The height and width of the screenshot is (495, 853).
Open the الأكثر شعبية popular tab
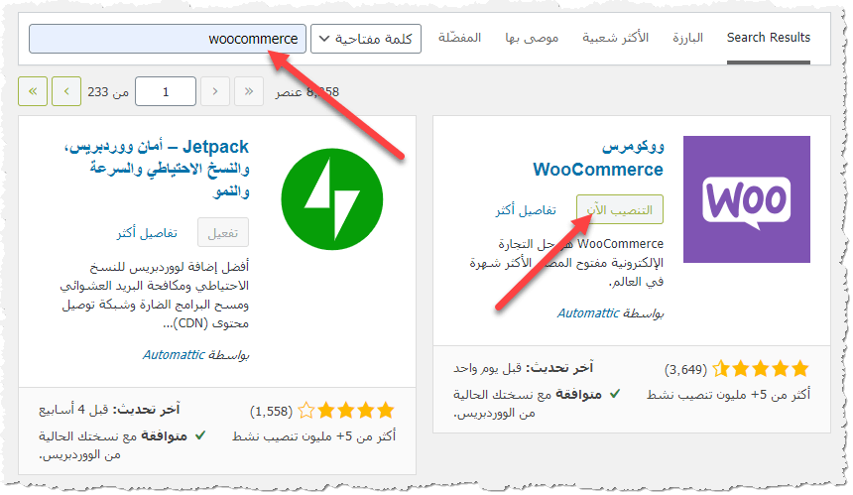click(615, 38)
